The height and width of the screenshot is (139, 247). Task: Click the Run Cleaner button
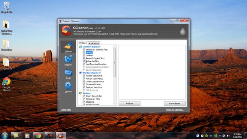[x=174, y=103]
